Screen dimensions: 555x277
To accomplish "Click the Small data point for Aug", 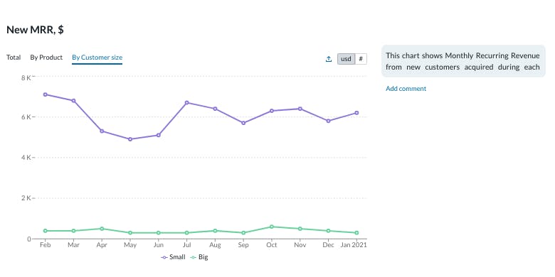I will [x=215, y=109].
